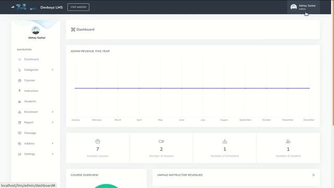Click the Addons icon in sidebar
The width and height of the screenshot is (334, 188).
20,144
